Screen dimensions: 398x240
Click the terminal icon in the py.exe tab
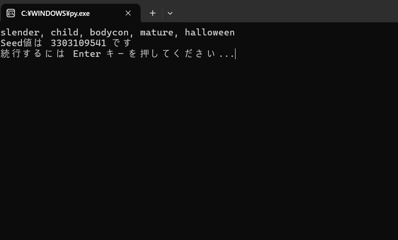11,13
